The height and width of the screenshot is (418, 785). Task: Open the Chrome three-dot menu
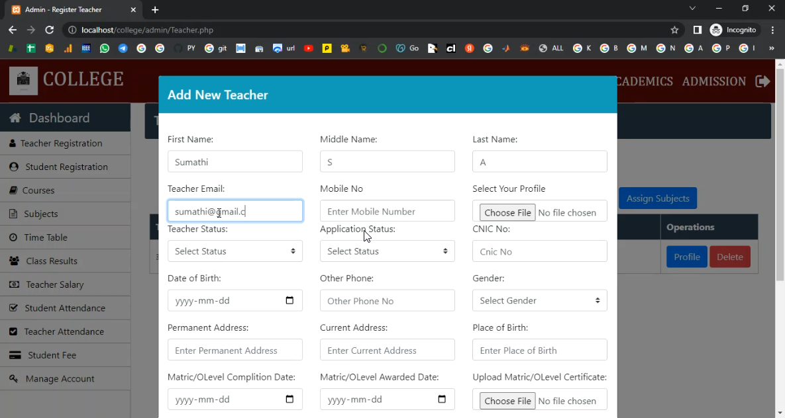click(772, 30)
